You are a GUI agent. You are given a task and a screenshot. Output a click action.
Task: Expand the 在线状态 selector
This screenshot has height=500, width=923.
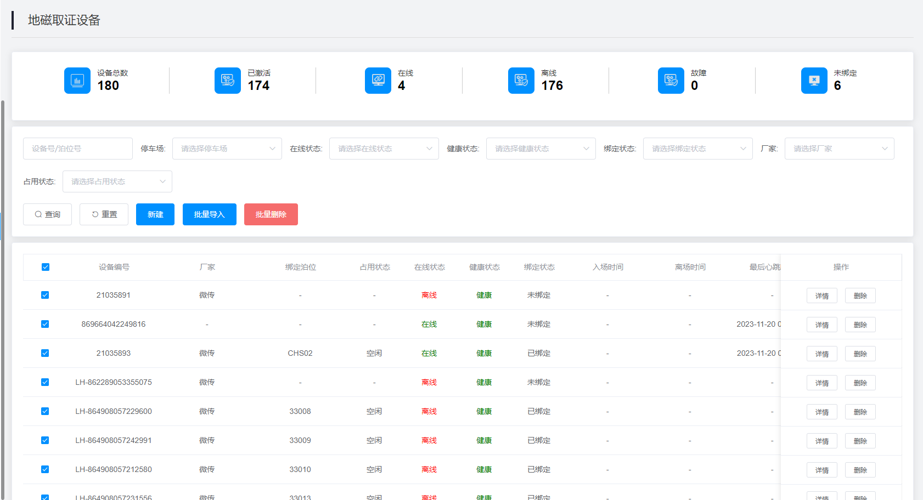(x=384, y=149)
